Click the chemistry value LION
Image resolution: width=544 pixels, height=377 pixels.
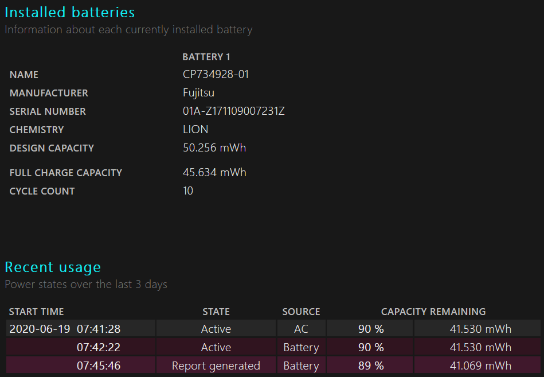(195, 130)
